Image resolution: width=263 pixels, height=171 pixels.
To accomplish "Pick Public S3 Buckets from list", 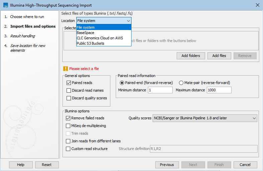I will click(90, 43).
